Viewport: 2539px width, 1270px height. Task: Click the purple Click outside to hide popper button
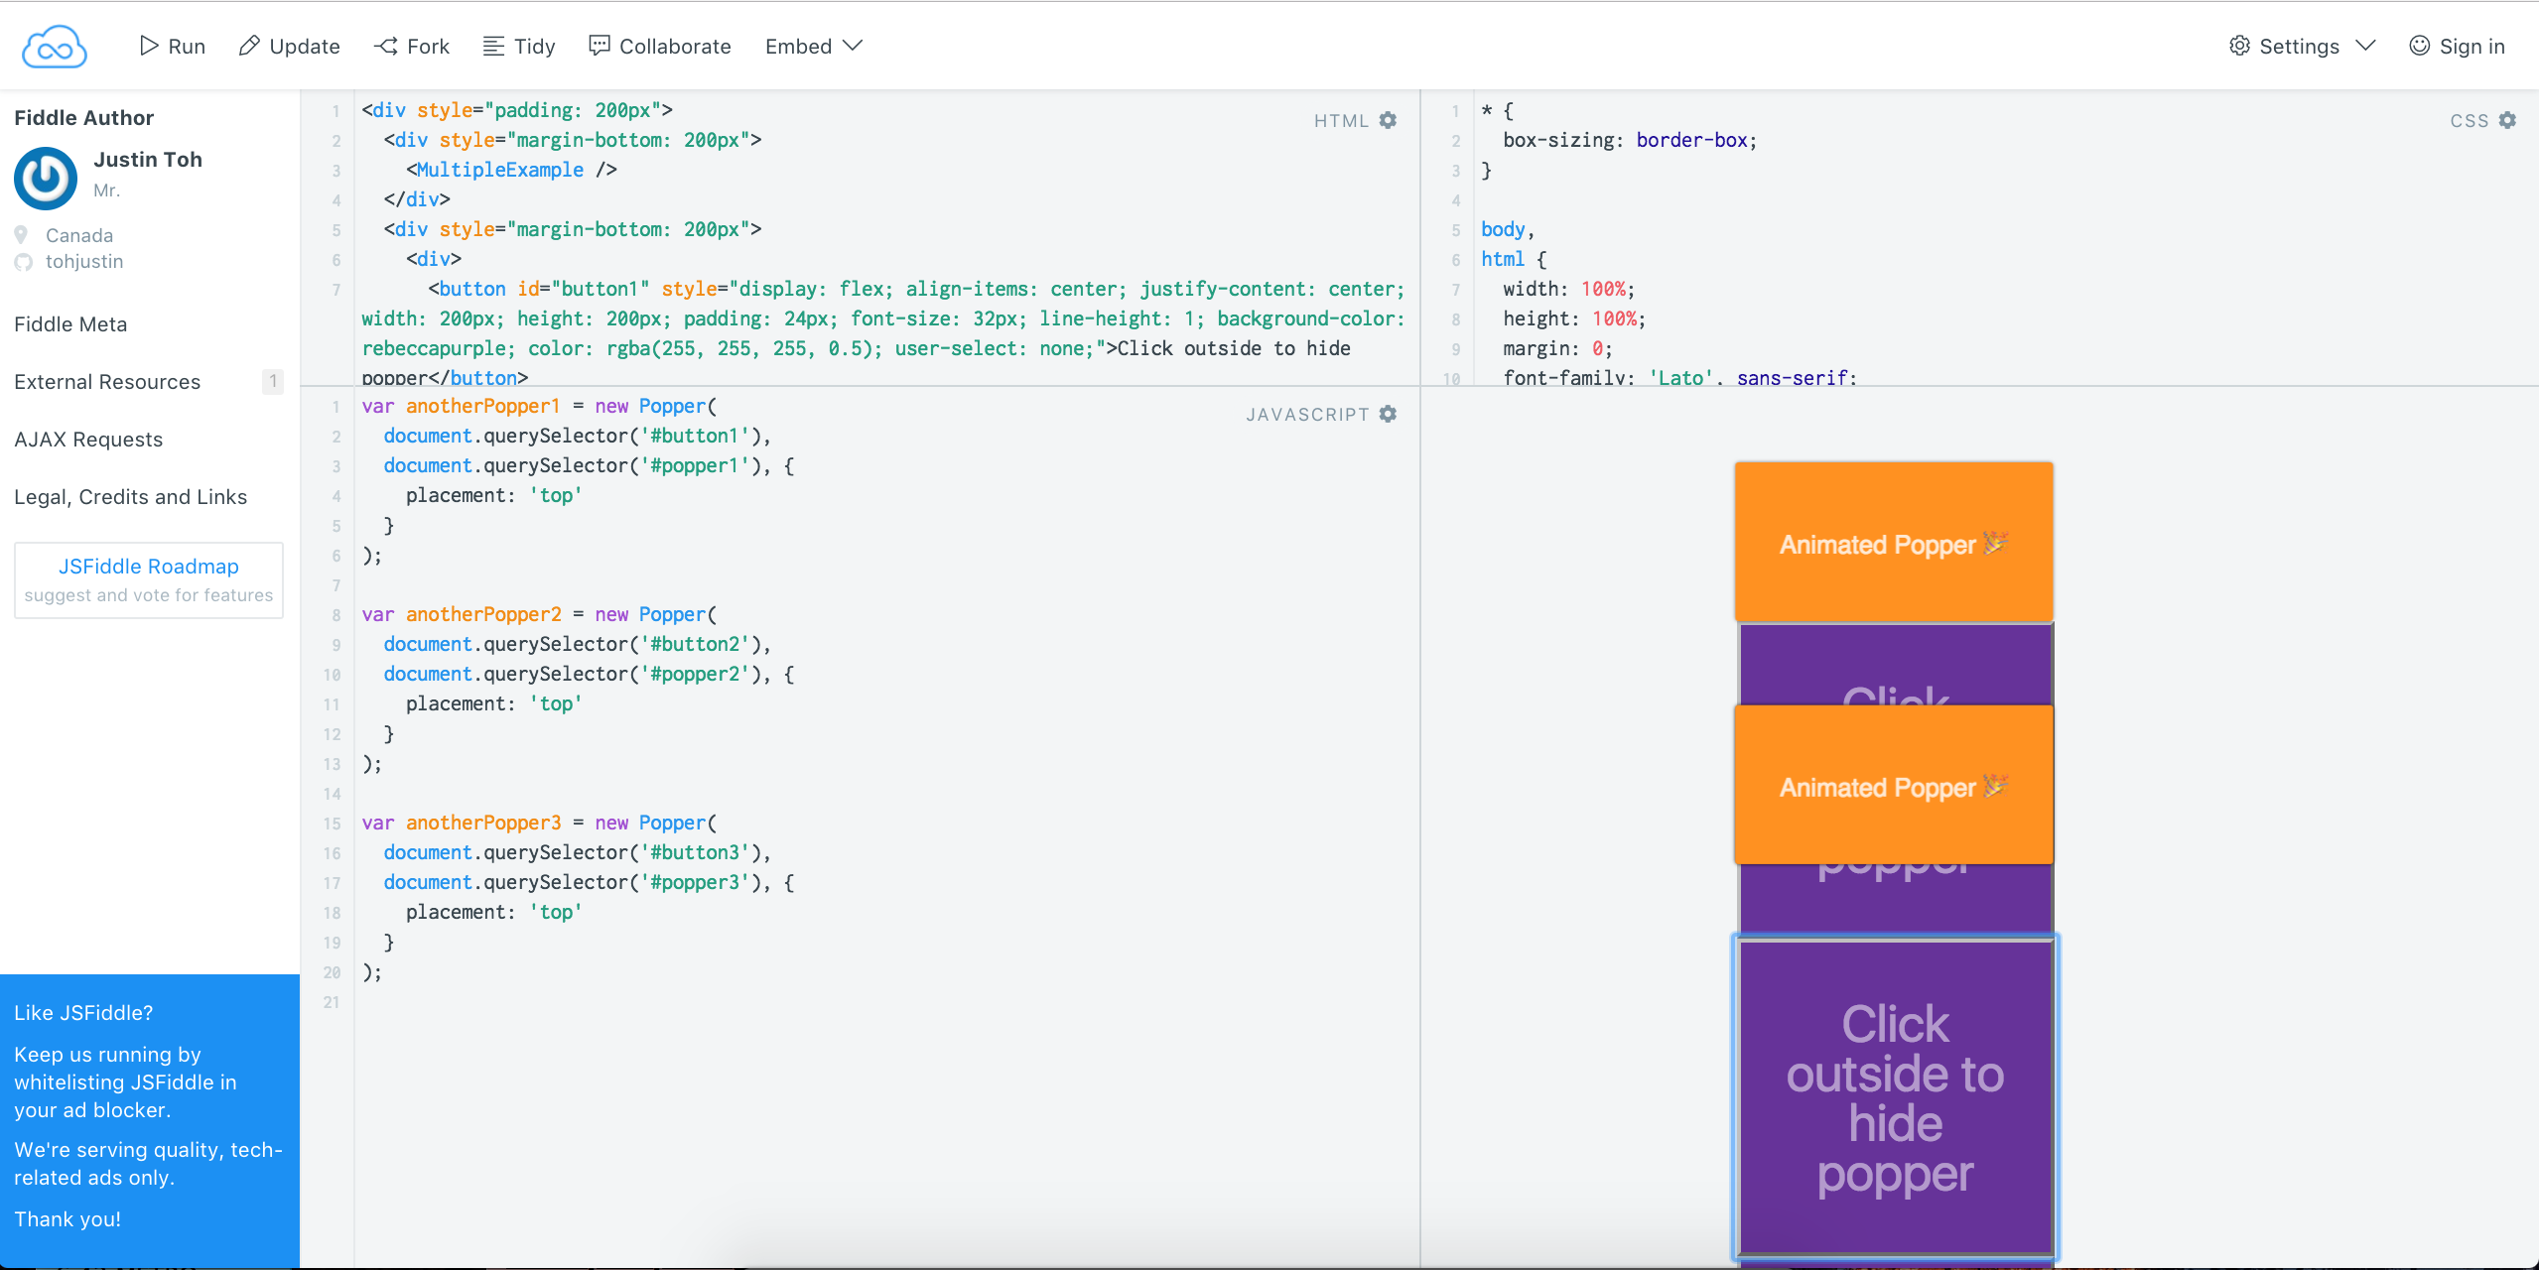point(1895,1096)
